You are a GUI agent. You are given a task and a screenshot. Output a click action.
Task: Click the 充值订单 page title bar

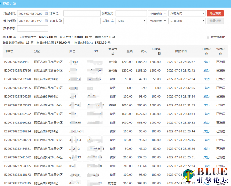point(10,4)
